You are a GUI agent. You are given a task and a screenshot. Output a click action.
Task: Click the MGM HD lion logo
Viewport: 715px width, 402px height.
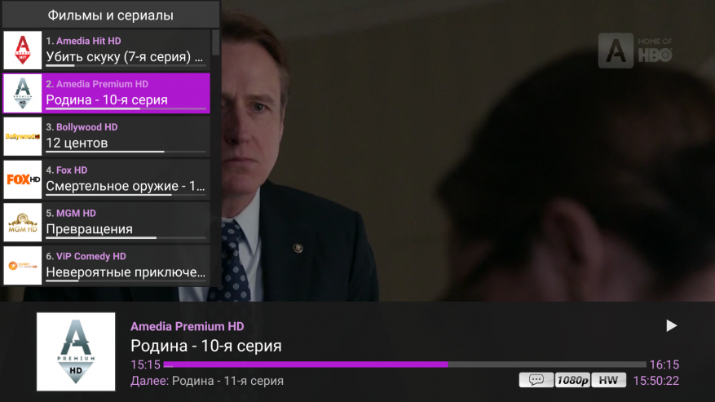[x=22, y=223]
